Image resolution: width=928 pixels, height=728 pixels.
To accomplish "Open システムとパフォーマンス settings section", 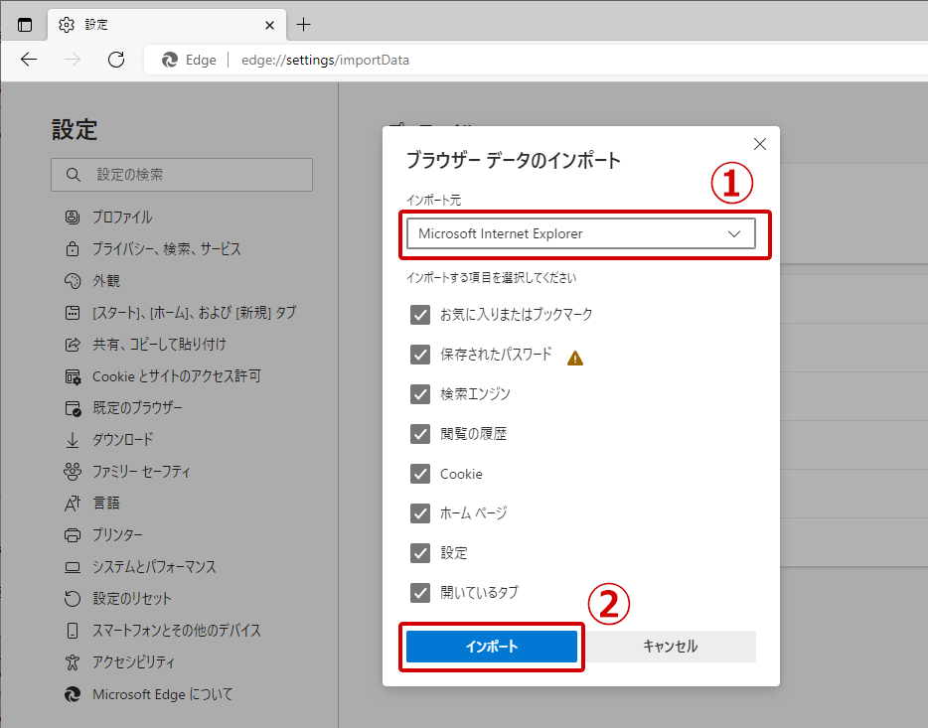I will [154, 566].
